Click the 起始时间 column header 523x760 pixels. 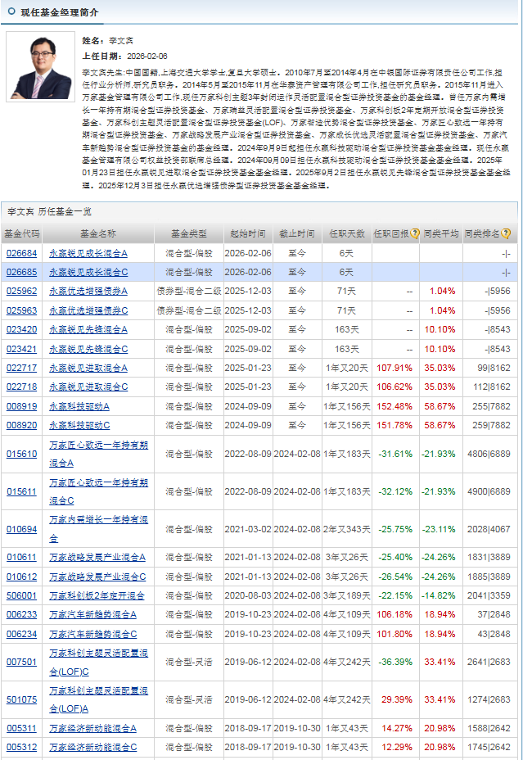[248, 233]
